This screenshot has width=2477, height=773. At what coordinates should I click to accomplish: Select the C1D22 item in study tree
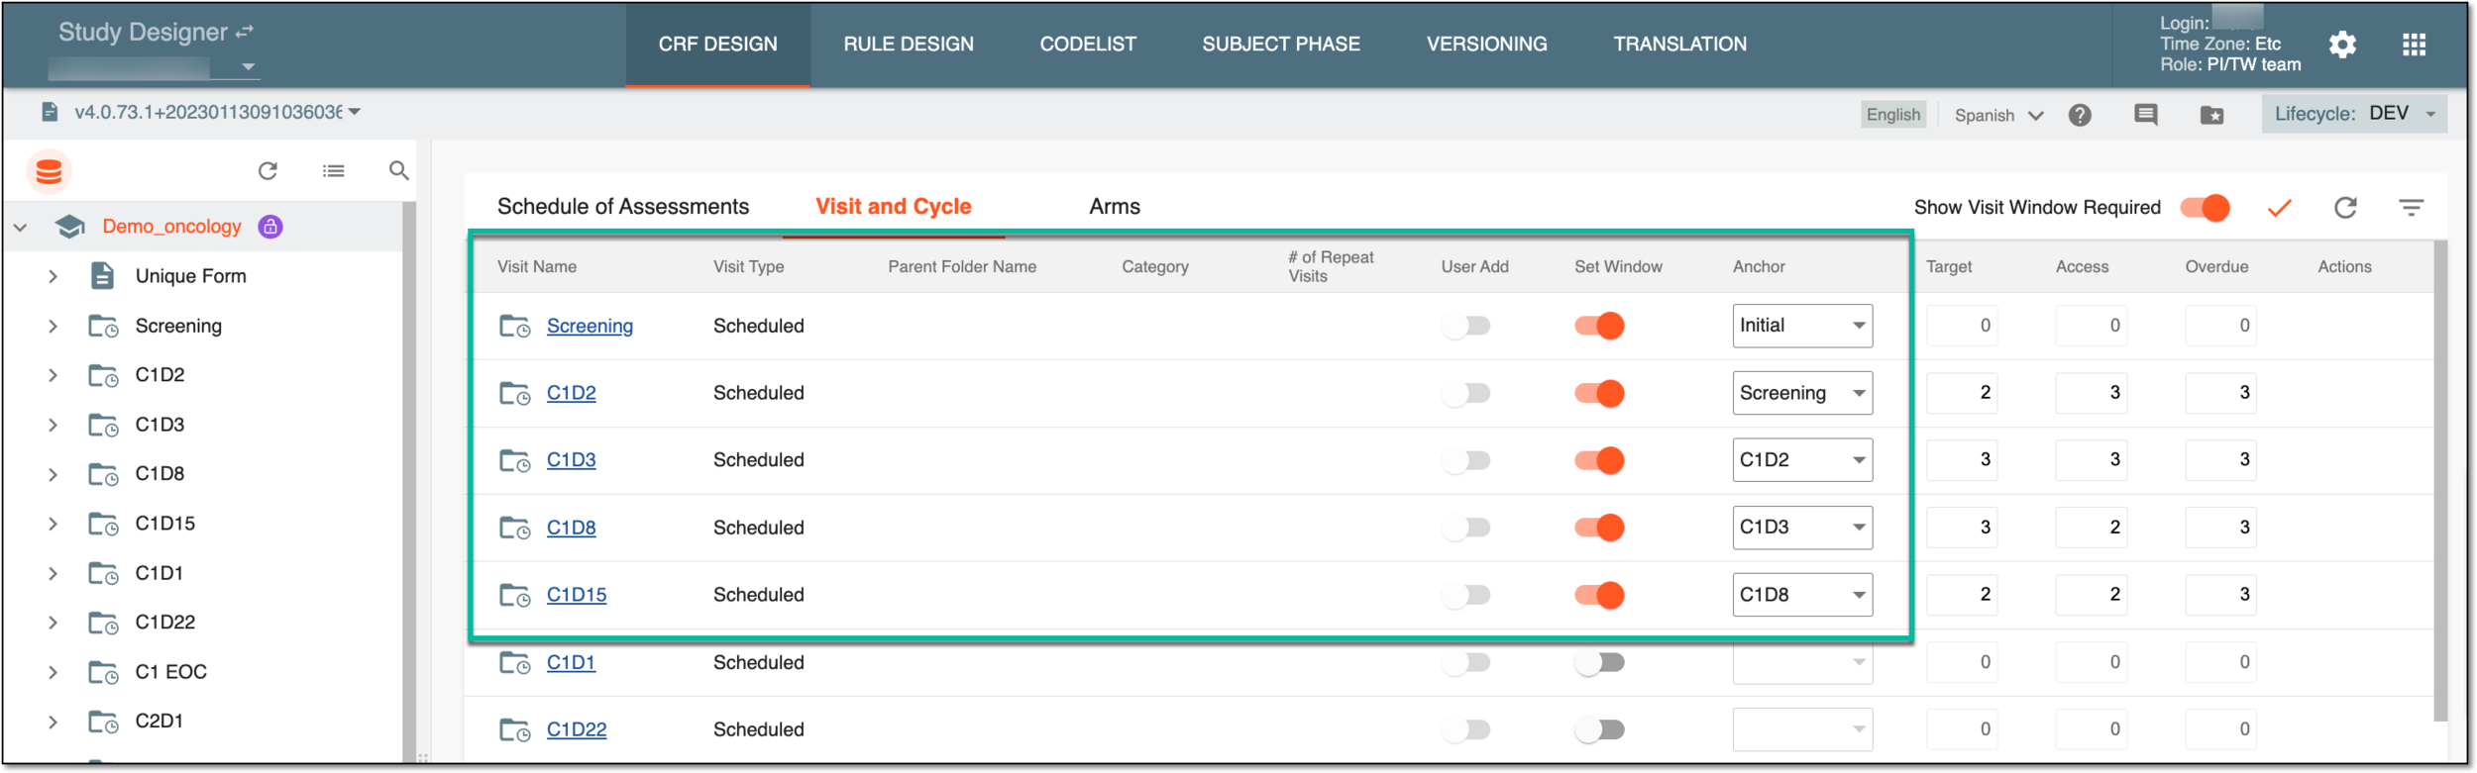[165, 623]
